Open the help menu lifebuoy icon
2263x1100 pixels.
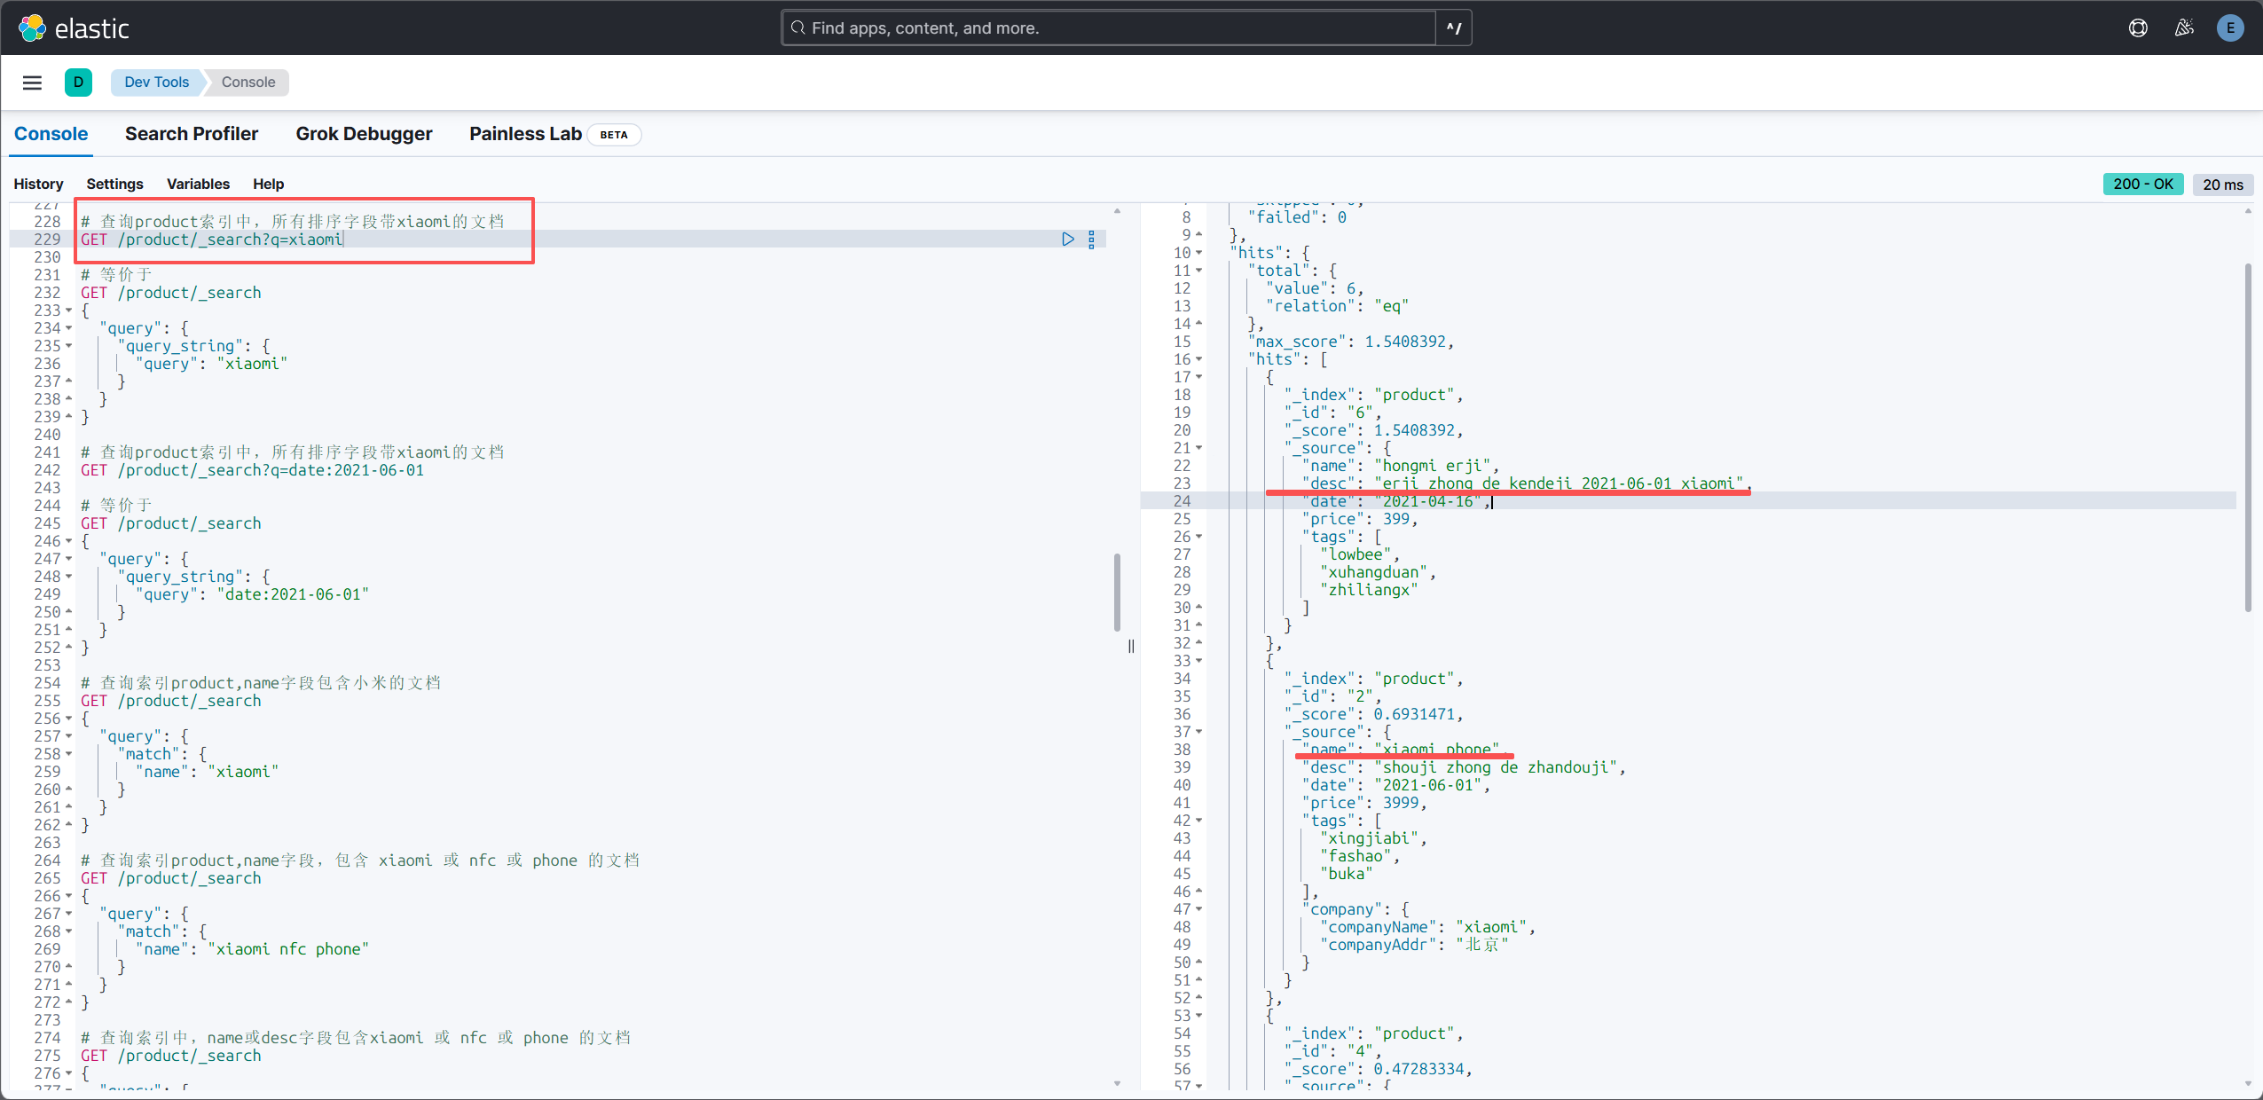pyautogui.click(x=2138, y=27)
